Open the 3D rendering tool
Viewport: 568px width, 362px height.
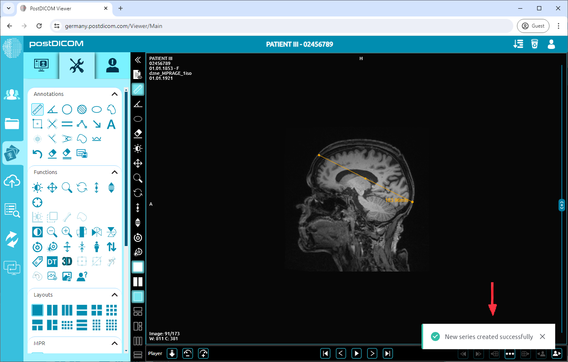point(67,262)
